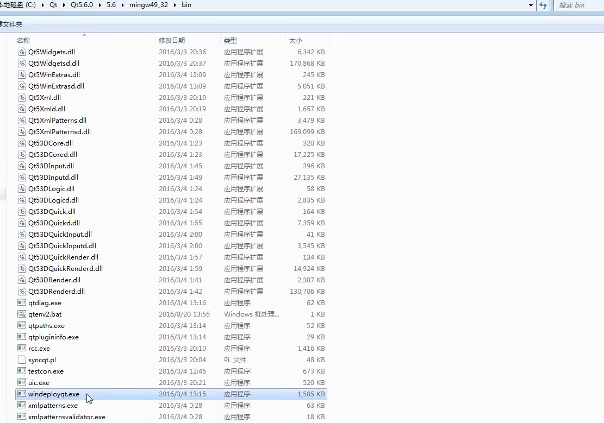This screenshot has width=604, height=423.
Task: Click the syncqt.pl blank file icon
Action: pos(22,360)
